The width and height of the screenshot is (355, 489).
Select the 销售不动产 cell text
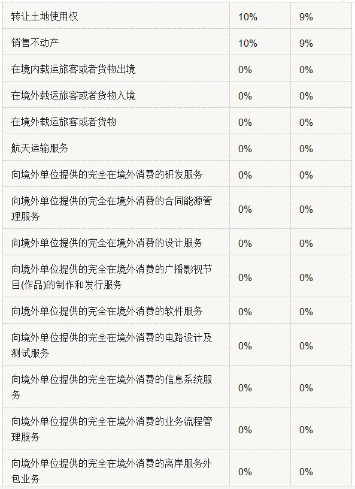coord(35,43)
